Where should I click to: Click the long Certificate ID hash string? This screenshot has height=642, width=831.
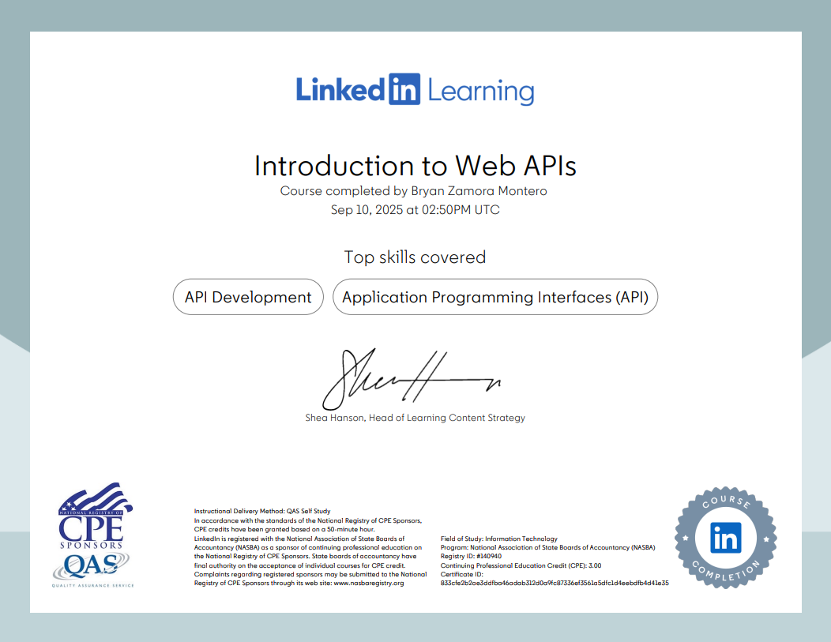pyautogui.click(x=554, y=583)
